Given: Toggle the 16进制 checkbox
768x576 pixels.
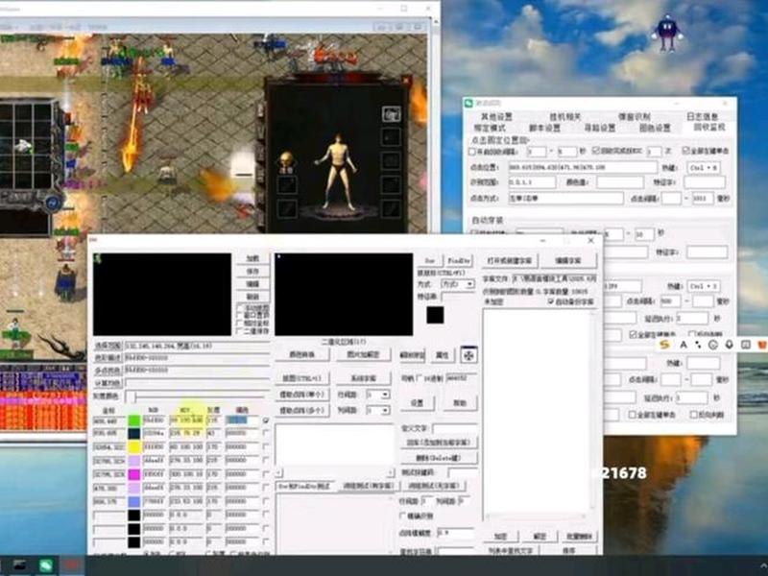Looking at the screenshot, I should click(x=420, y=377).
